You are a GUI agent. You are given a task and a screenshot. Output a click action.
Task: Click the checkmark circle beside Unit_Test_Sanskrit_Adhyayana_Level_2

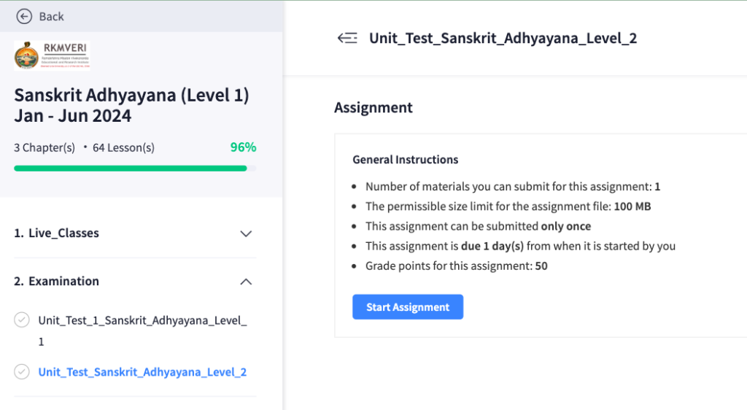pyautogui.click(x=22, y=371)
